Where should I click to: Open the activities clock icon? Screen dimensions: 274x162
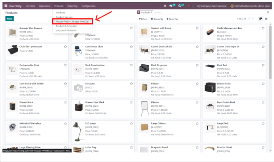[181, 6]
